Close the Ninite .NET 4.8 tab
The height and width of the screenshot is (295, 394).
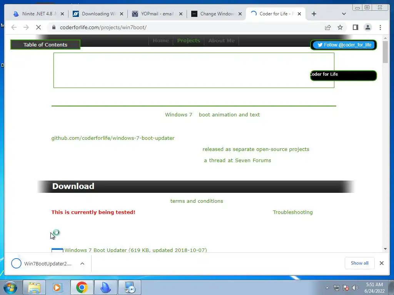coord(62,14)
